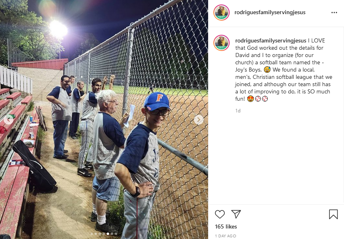Share the post via paper plane icon
This screenshot has height=239, width=344.
(x=236, y=214)
